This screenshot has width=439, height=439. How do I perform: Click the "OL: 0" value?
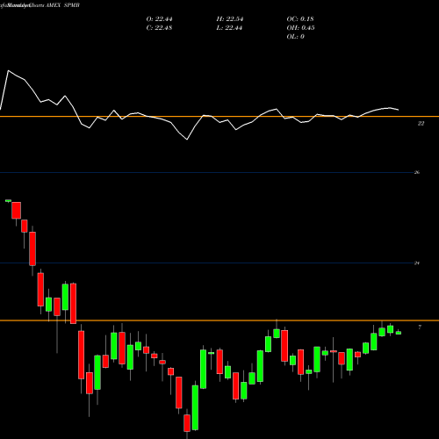tap(295, 37)
